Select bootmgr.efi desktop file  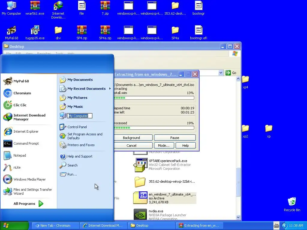coord(198,32)
